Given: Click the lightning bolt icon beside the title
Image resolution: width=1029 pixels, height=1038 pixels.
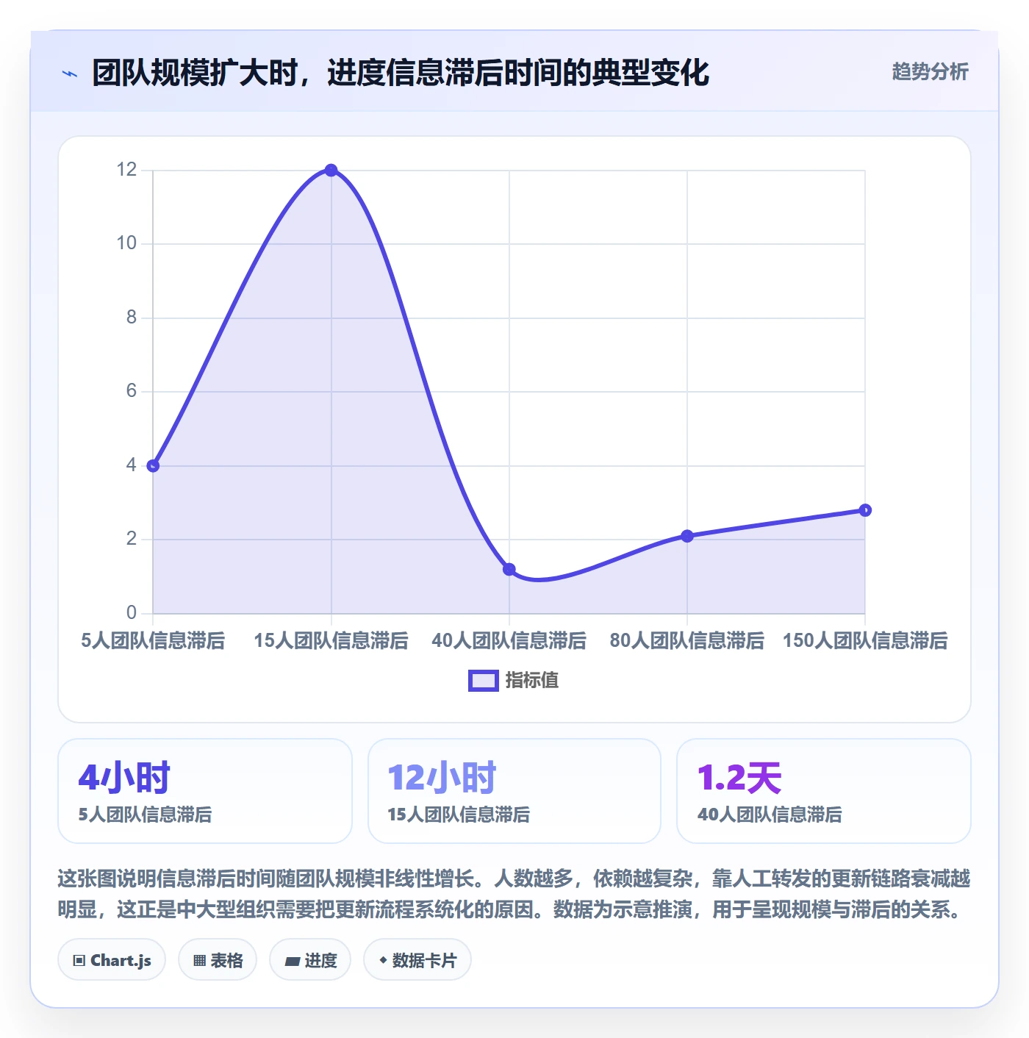Looking at the screenshot, I should coord(70,74).
